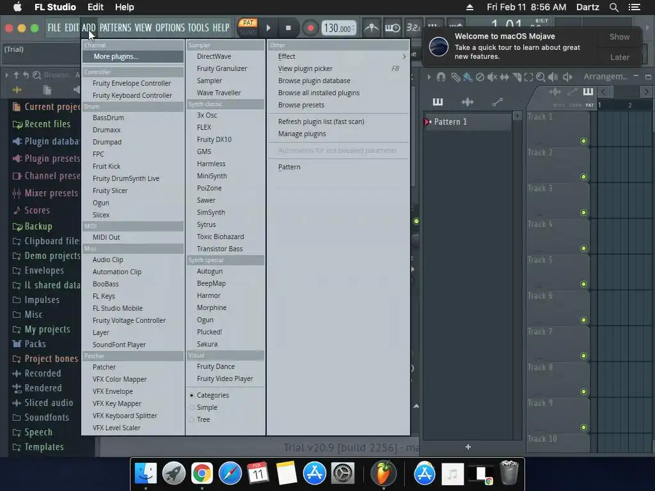Toggle Track 2 mute green light
Image resolution: width=655 pixels, height=491 pixels.
point(583,176)
